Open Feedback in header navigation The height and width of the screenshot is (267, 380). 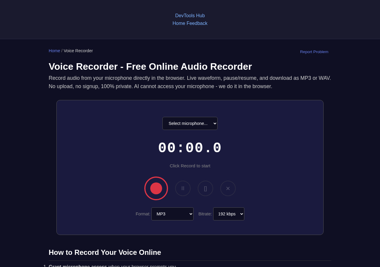pyautogui.click(x=197, y=23)
